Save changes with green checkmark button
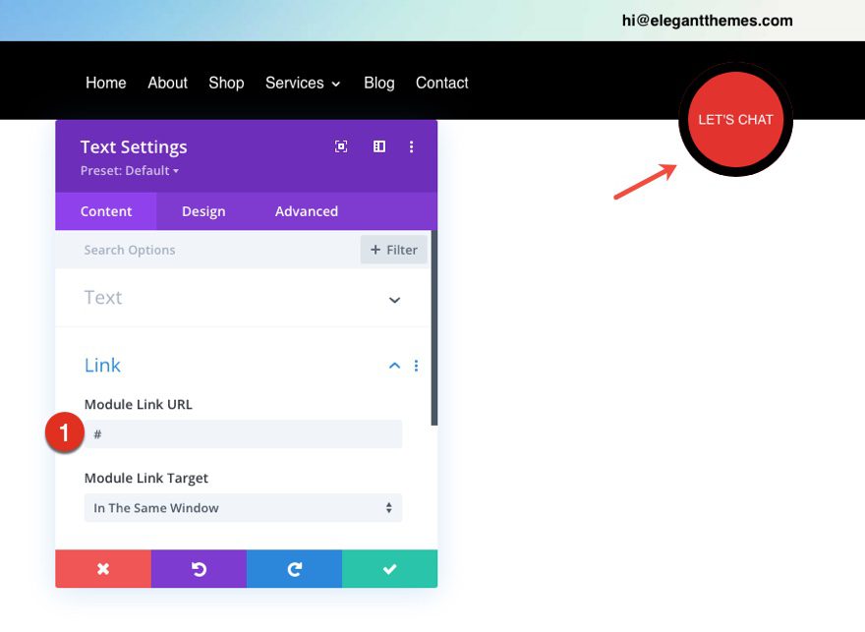The image size is (865, 632). [389, 568]
